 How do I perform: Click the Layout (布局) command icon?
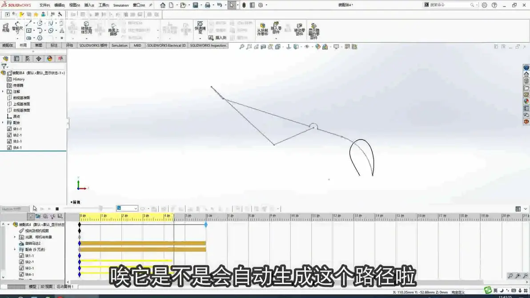point(5,28)
